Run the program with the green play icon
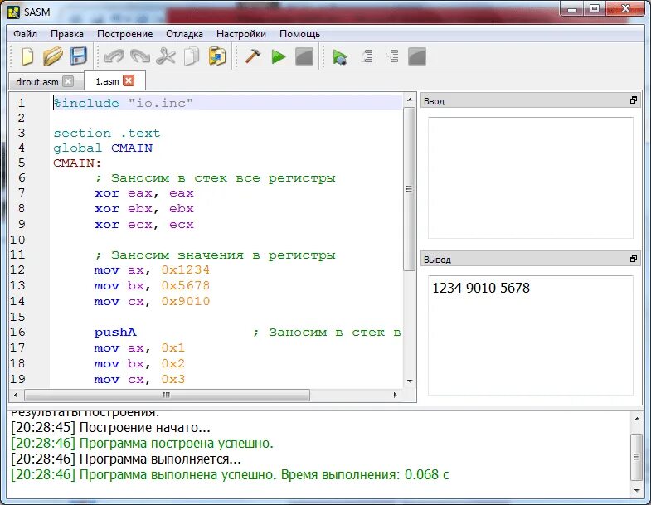This screenshot has width=651, height=505. click(279, 56)
